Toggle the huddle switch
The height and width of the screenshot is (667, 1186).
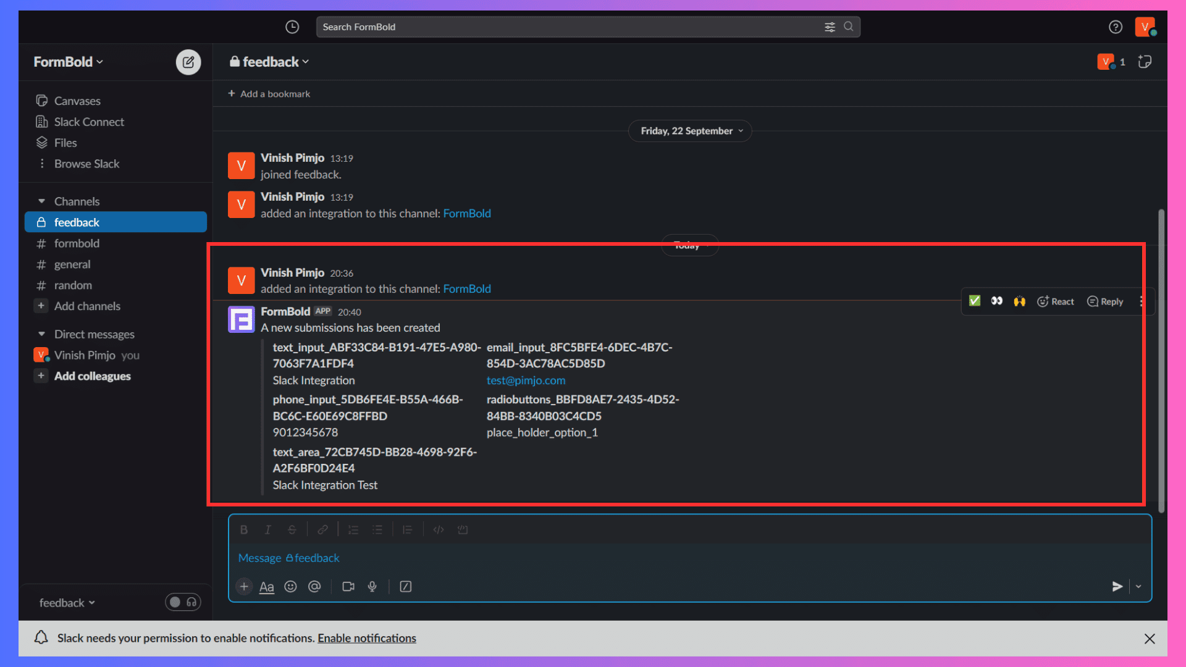pyautogui.click(x=183, y=602)
